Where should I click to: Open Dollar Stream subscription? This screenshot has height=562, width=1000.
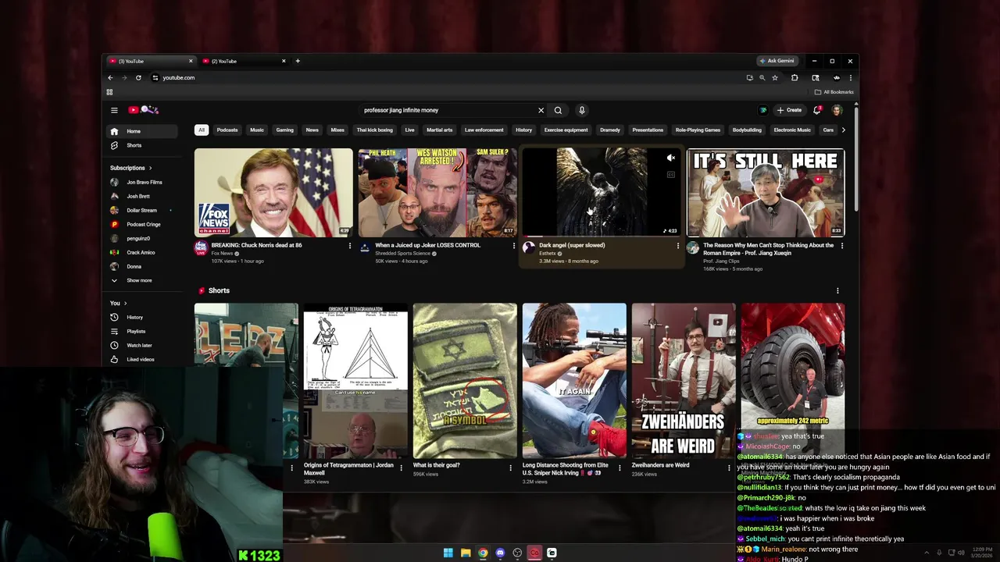point(141,210)
